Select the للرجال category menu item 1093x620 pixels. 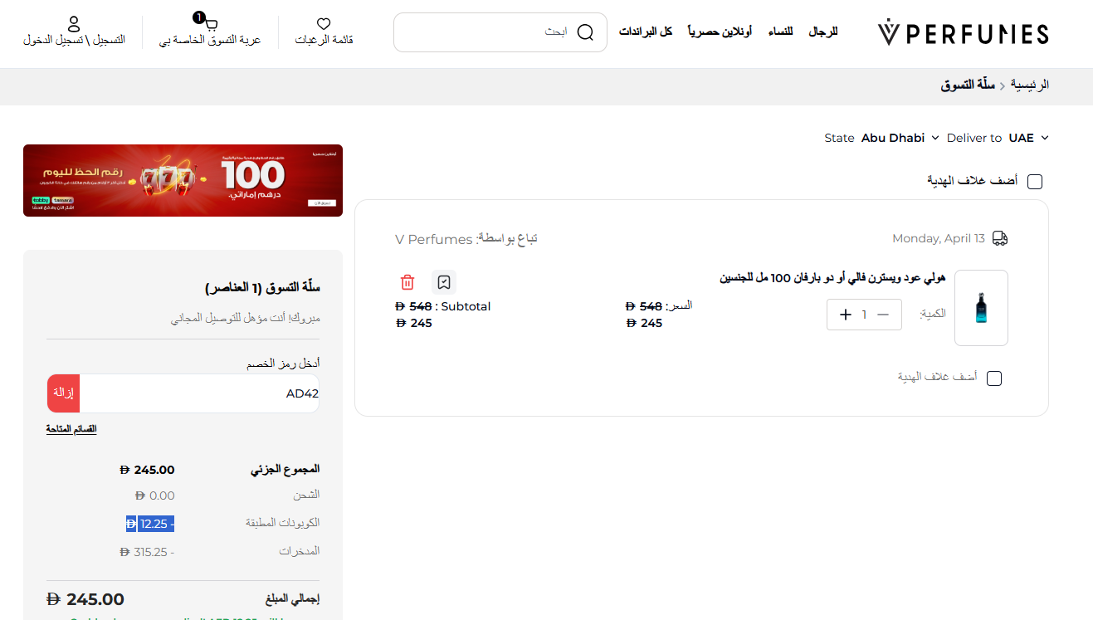822,31
